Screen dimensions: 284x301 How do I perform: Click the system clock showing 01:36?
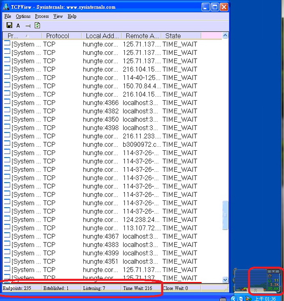(x=265, y=299)
